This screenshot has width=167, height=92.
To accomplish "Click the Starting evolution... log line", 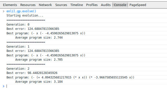I will click(25, 16).
